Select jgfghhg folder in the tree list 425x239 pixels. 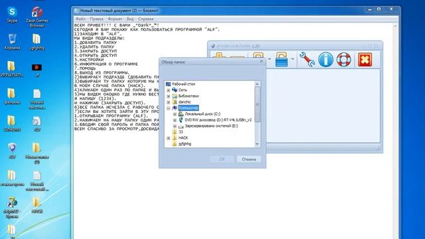185,143
